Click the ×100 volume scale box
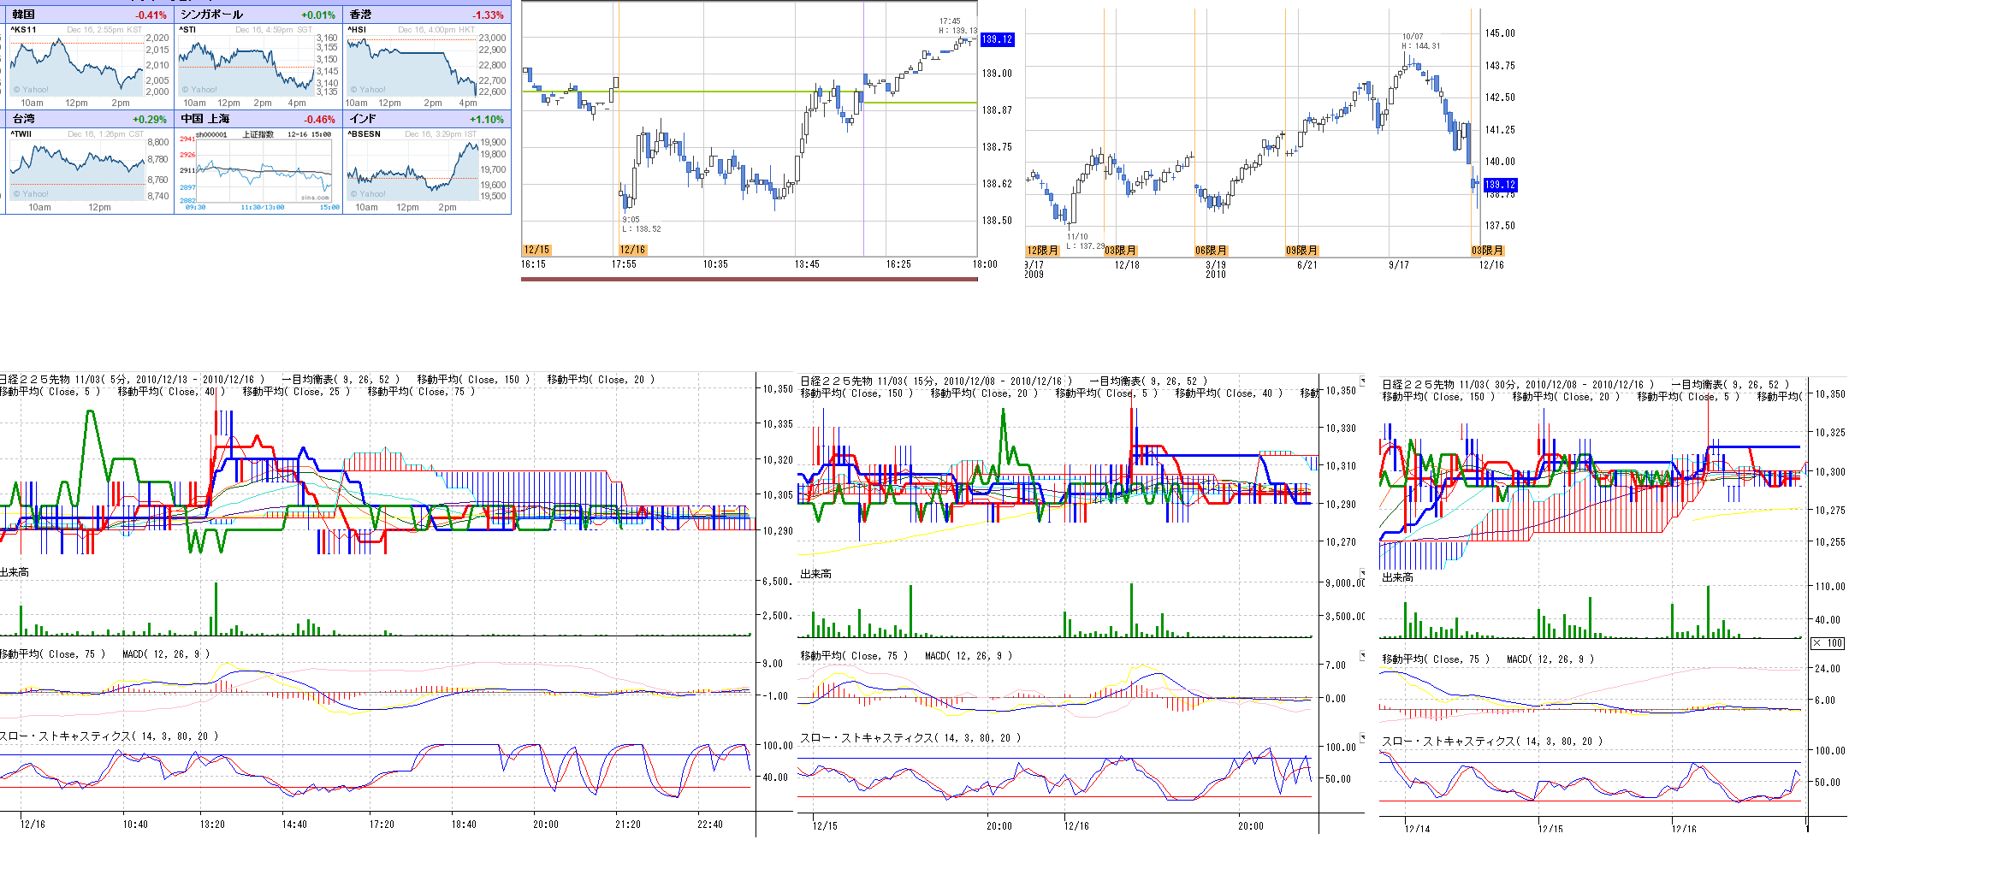This screenshot has height=869, width=2009. [1828, 643]
